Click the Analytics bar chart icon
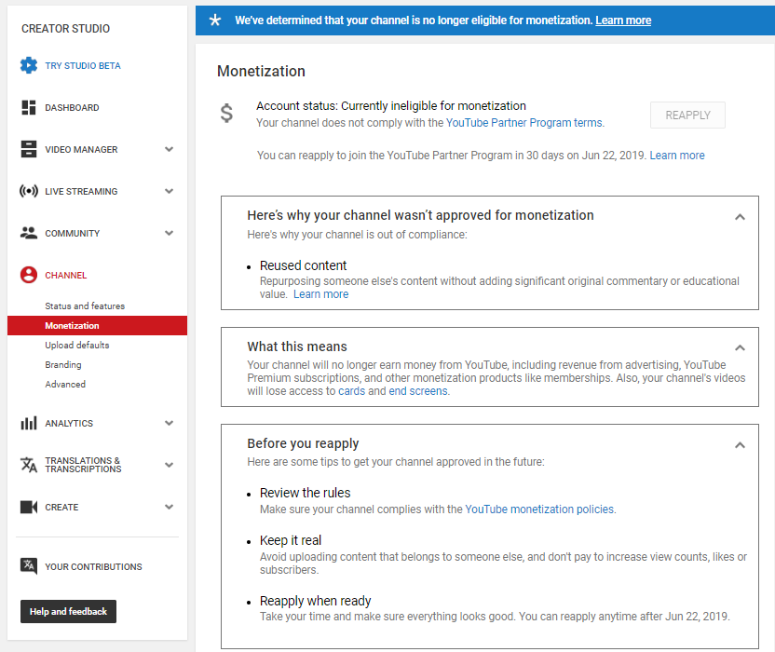775x652 pixels. [x=29, y=423]
